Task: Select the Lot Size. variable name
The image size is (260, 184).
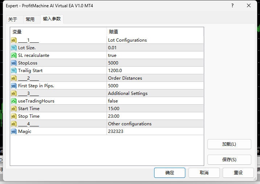Action: click(27, 48)
